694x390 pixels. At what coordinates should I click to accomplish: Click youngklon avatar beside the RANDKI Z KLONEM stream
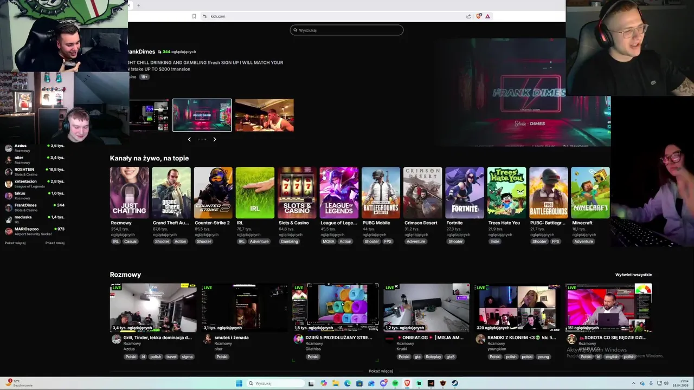[x=480, y=339]
